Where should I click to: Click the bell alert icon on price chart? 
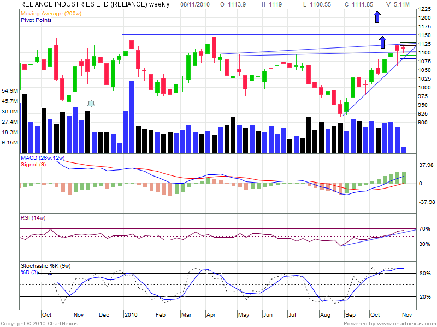91,104
